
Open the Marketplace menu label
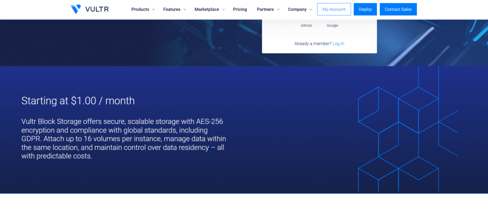pos(207,10)
